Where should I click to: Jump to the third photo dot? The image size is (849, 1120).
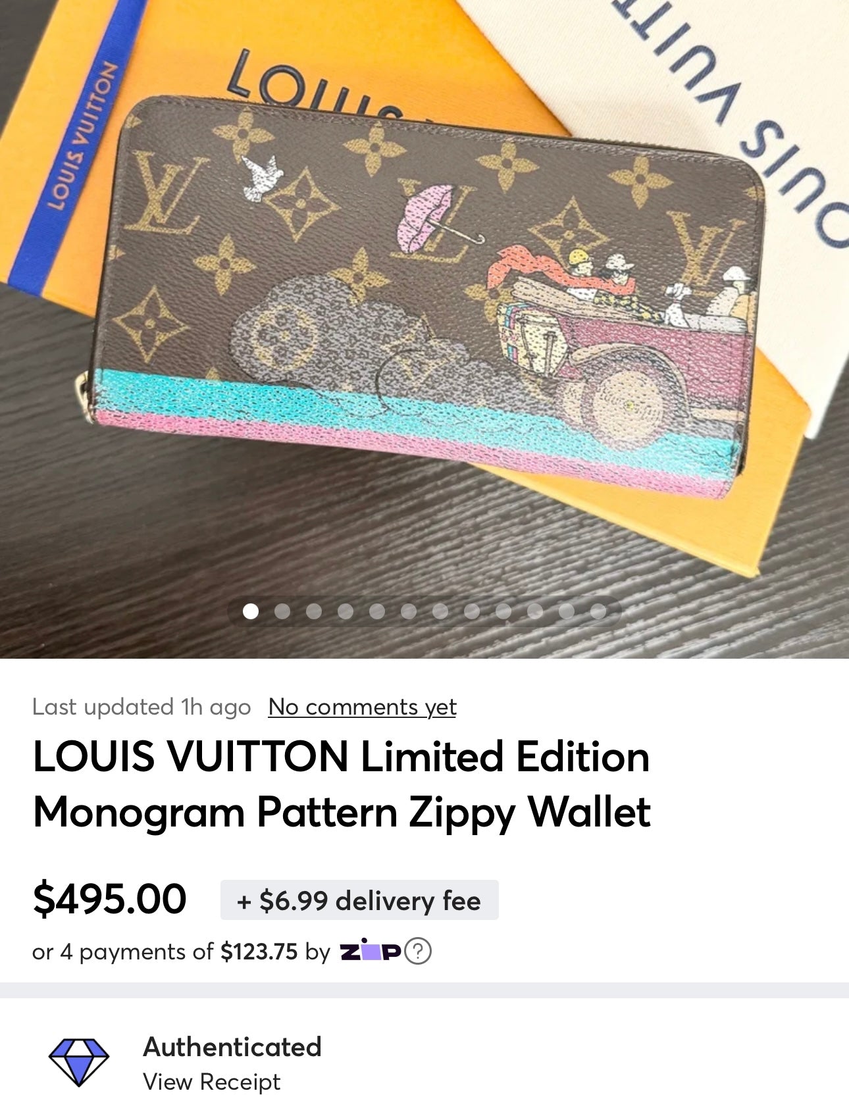[x=314, y=611]
